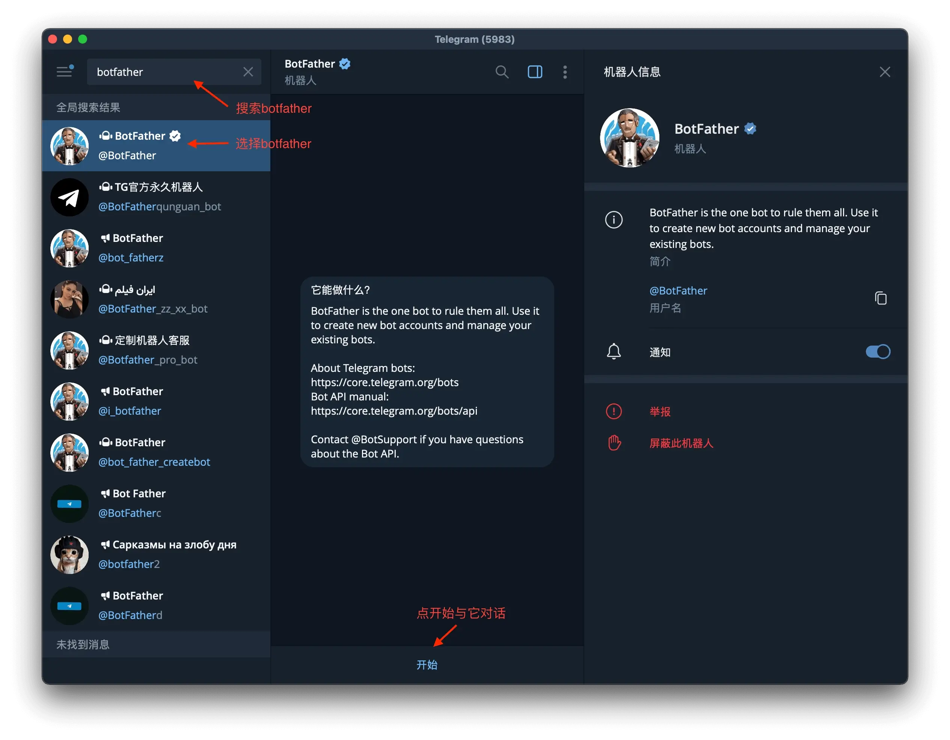Viewport: 950px width, 740px height.
Task: Click the search field containing botfather
Action: (174, 72)
